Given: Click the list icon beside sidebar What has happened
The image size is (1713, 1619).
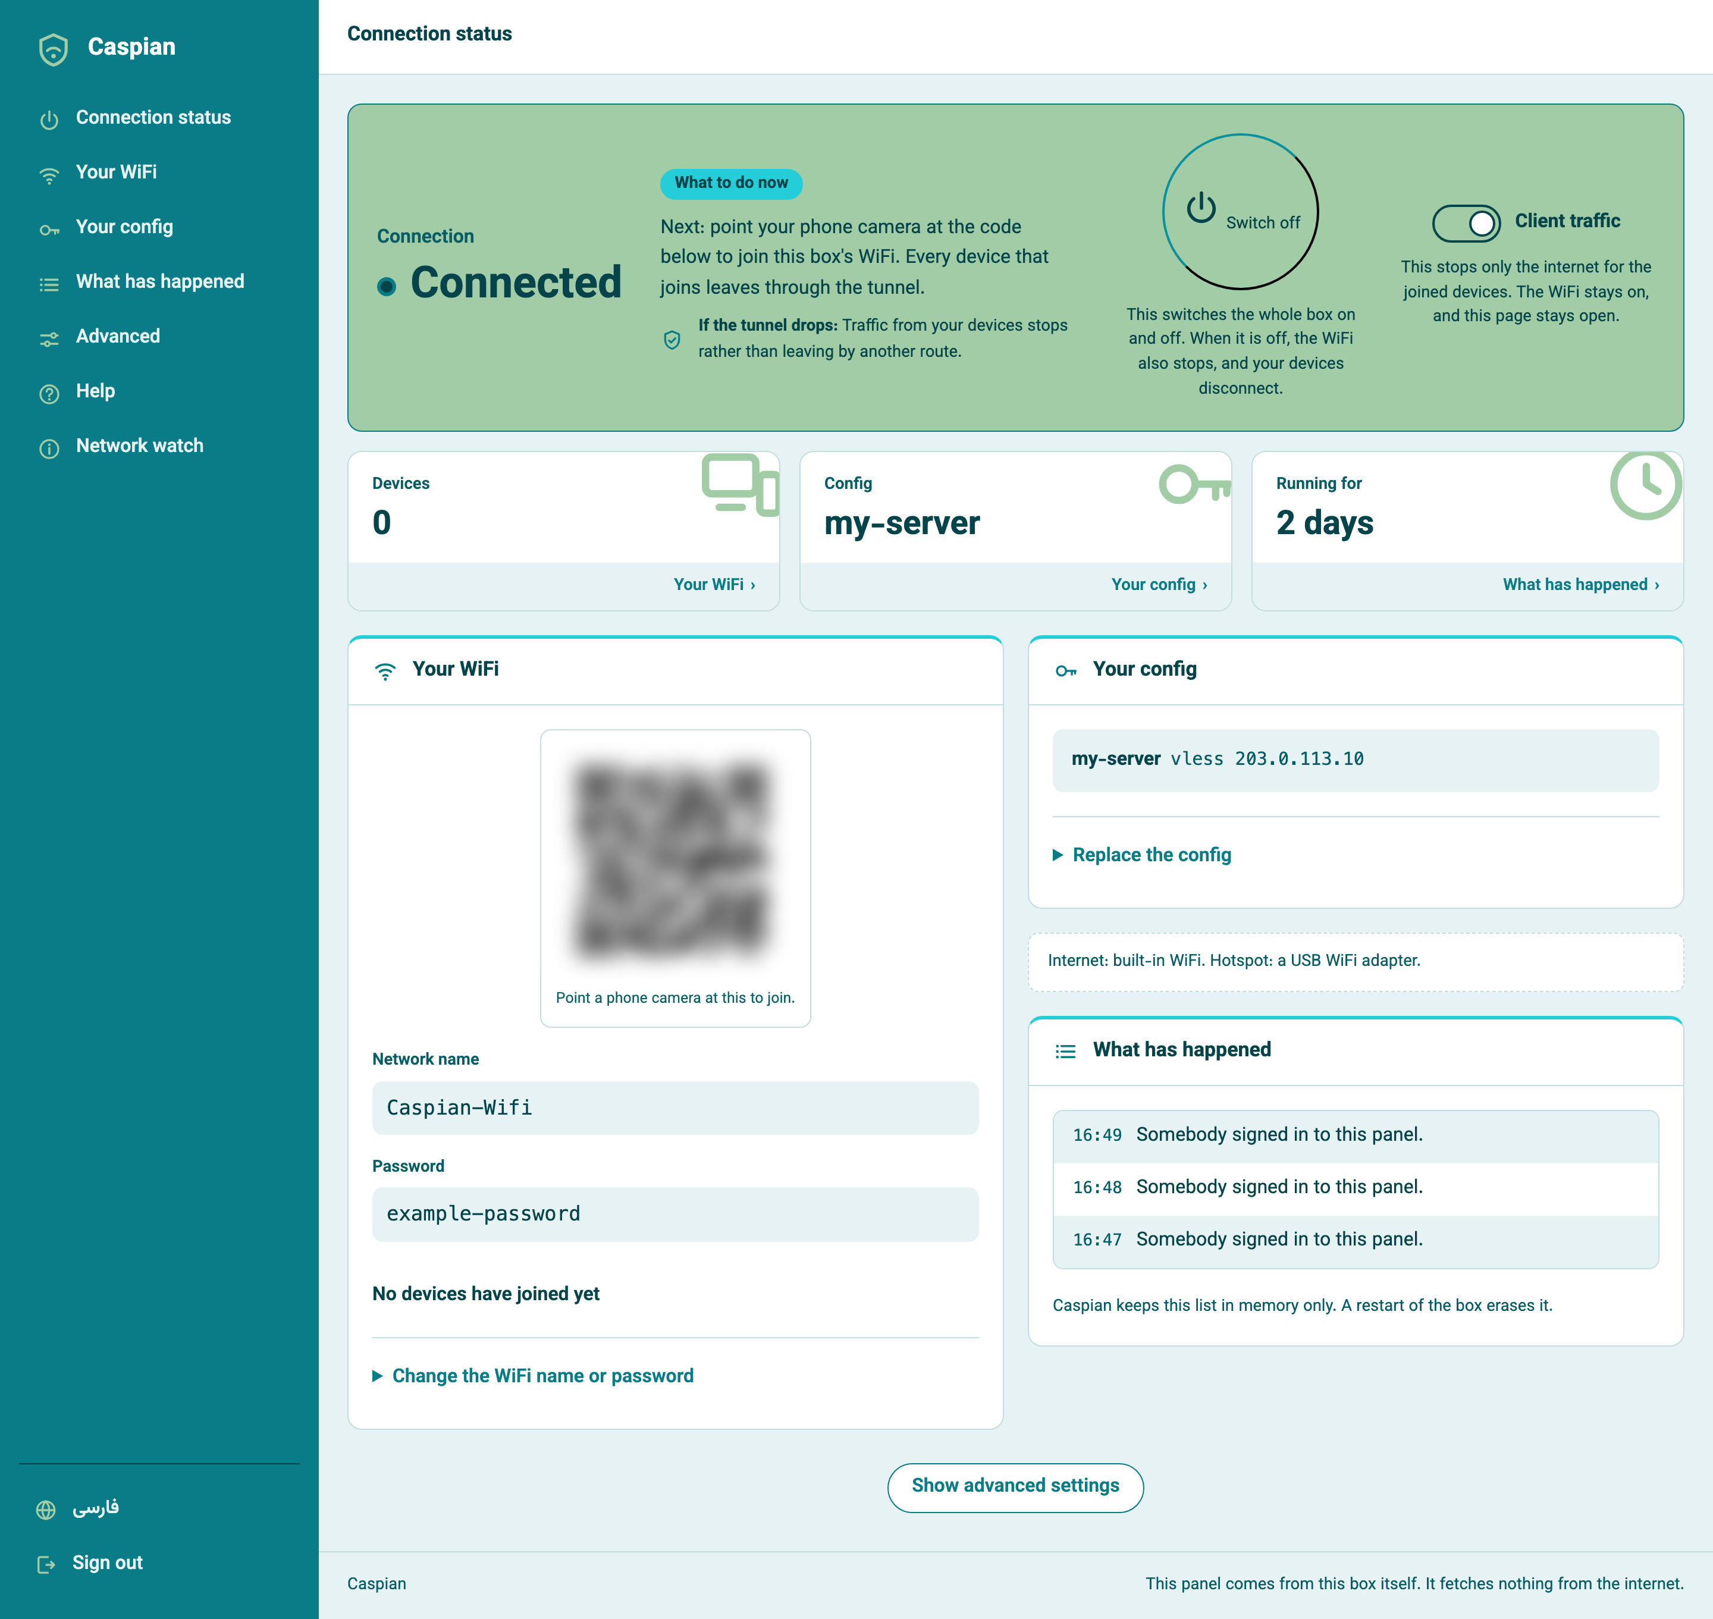Looking at the screenshot, I should tap(49, 285).
